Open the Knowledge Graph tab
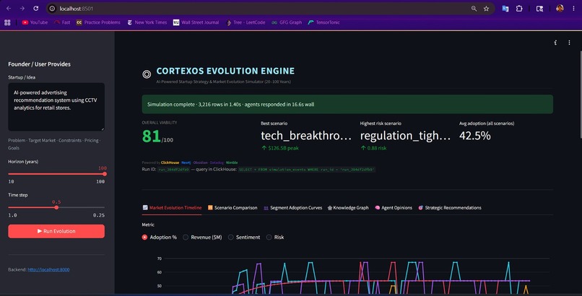The image size is (582, 296). 348,208
